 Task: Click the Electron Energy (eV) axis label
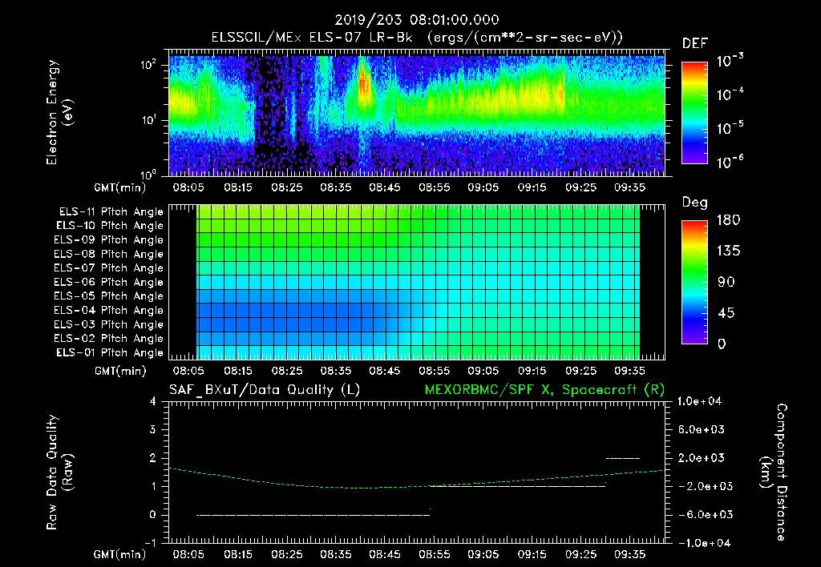tap(59, 112)
